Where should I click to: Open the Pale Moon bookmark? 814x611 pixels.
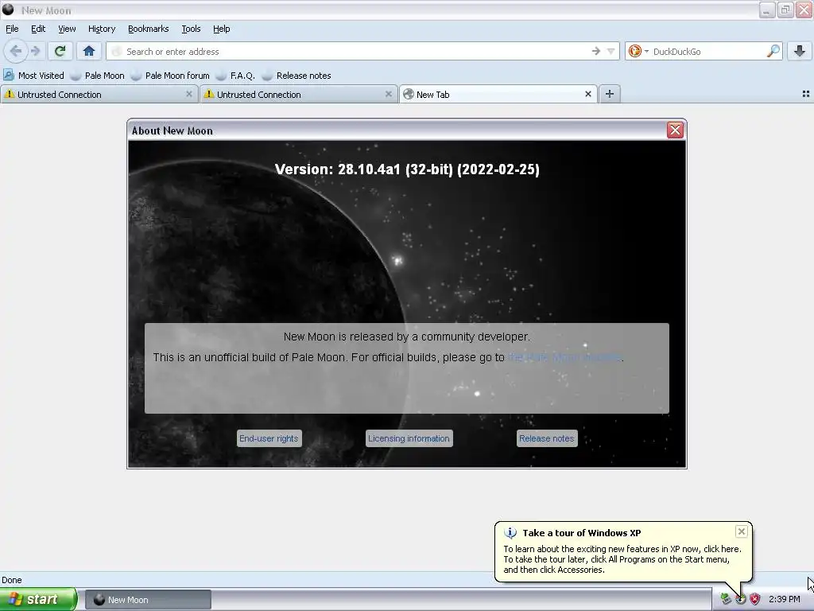[98, 76]
